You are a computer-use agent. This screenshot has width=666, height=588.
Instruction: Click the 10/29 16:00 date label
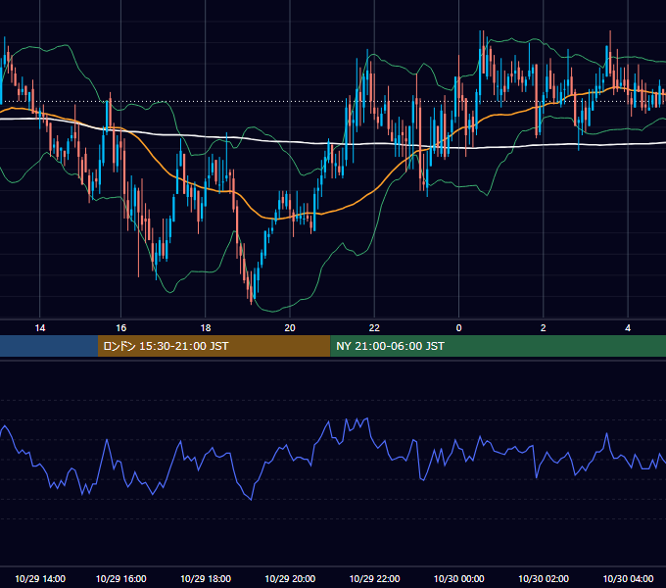tap(121, 578)
